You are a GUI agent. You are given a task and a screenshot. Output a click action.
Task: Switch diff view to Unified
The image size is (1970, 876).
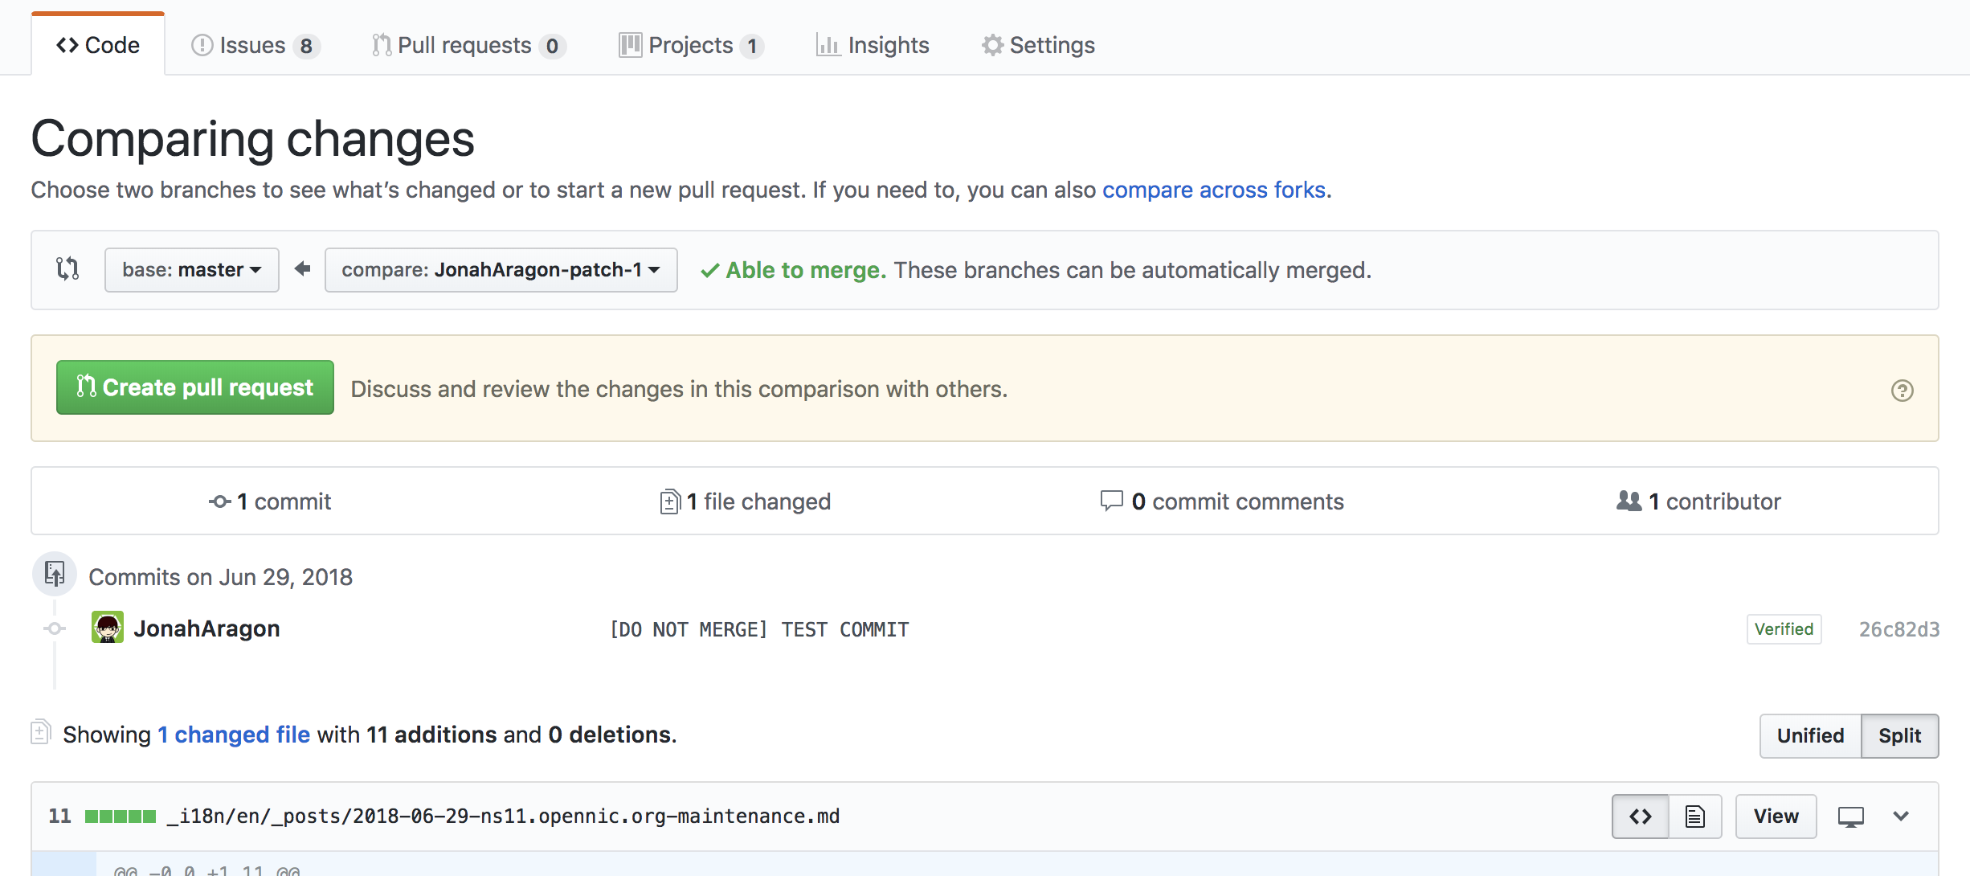(x=1809, y=735)
